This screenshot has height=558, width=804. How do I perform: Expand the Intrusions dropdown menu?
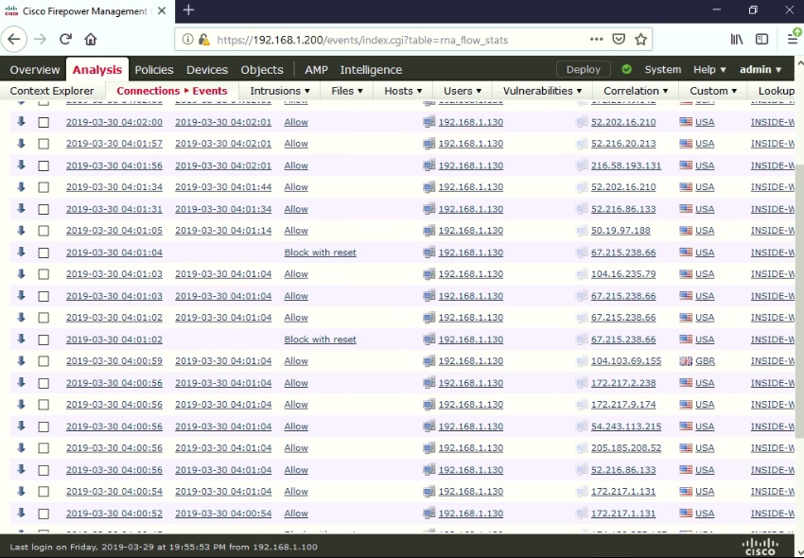pyautogui.click(x=278, y=90)
